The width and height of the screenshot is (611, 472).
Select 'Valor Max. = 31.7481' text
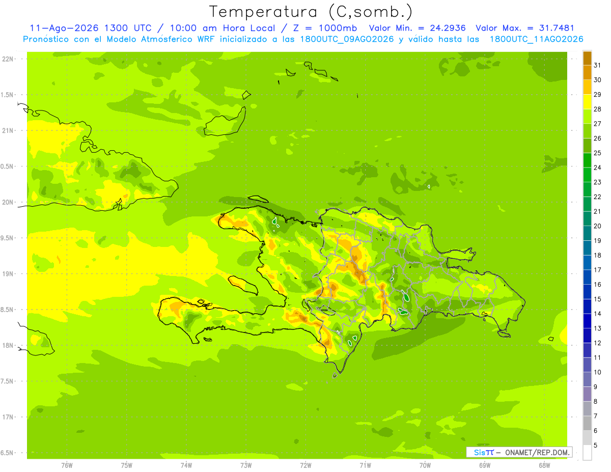coord(525,28)
